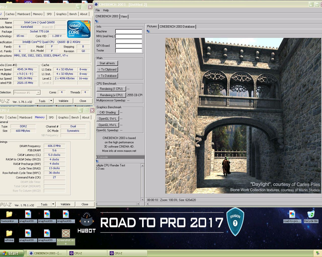The width and height of the screenshot is (322, 257).
Task: Click the GFX-Board input field
Action: pyautogui.click(x=129, y=46)
